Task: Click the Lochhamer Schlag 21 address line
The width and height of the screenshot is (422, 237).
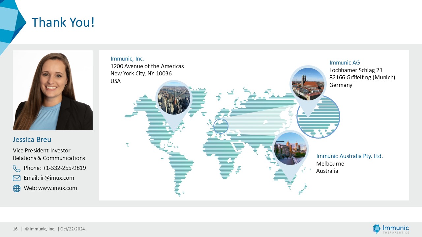Action: click(x=356, y=70)
